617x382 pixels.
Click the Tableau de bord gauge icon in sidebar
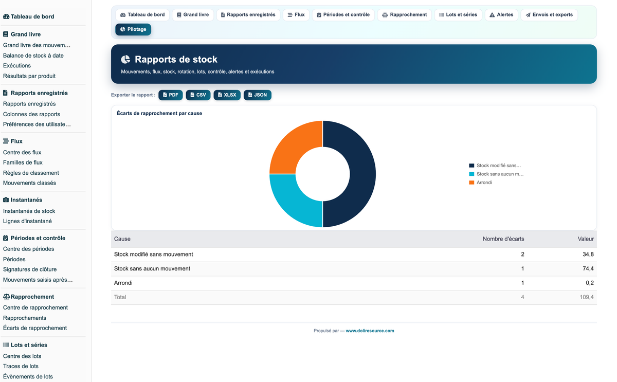[6, 16]
